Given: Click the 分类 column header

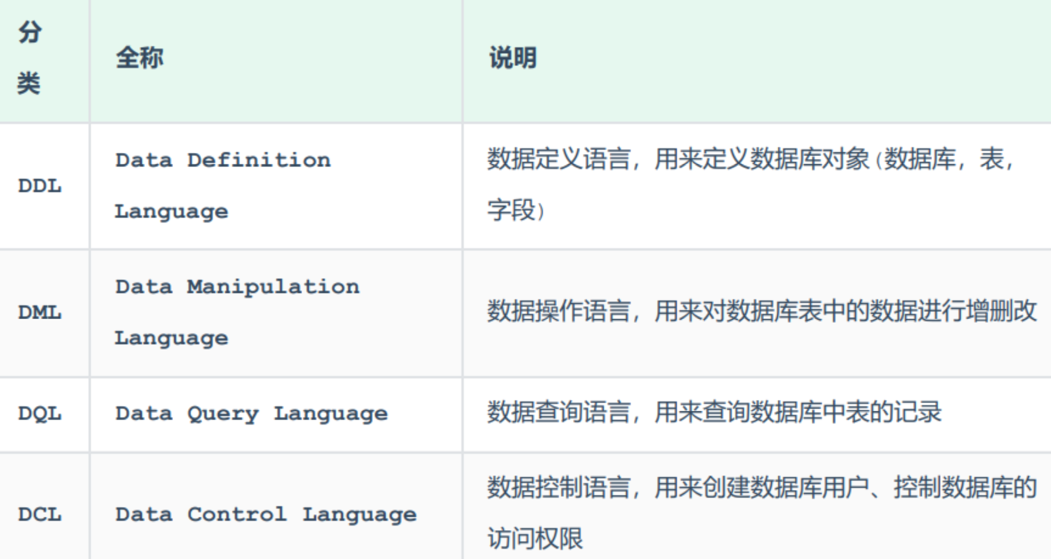Looking at the screenshot, I should click(29, 58).
